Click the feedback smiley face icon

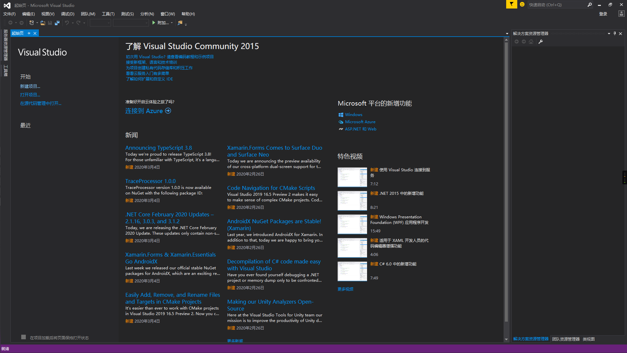[x=522, y=5]
